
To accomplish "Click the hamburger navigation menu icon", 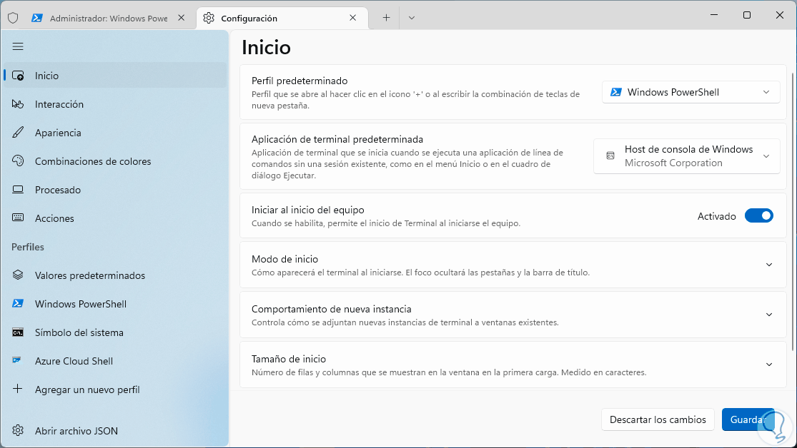I will [x=18, y=46].
